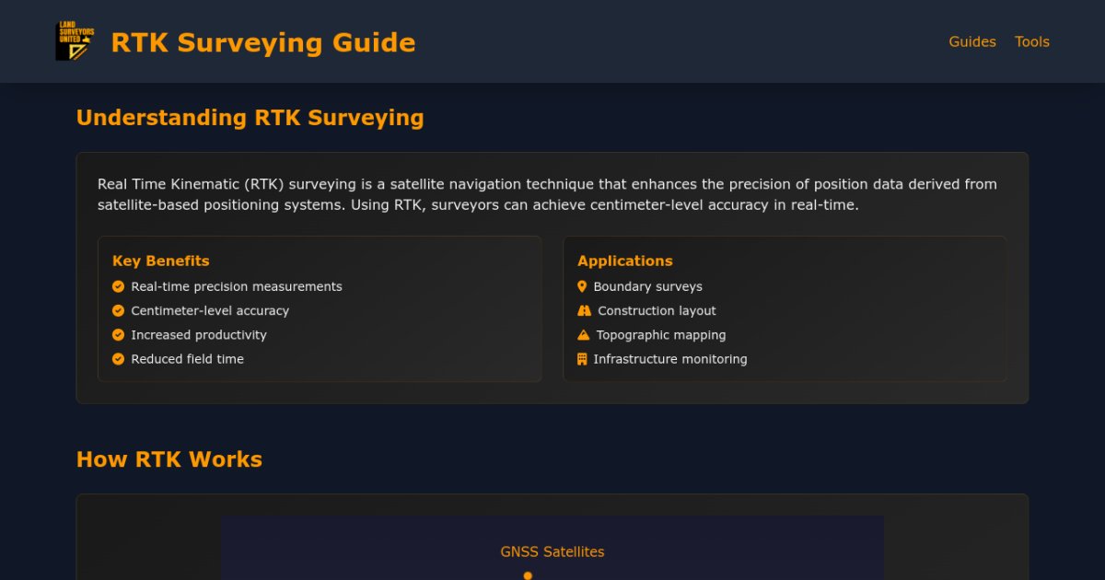The image size is (1105, 580).
Task: Click the Land Surveyors United logo
Action: (x=75, y=41)
